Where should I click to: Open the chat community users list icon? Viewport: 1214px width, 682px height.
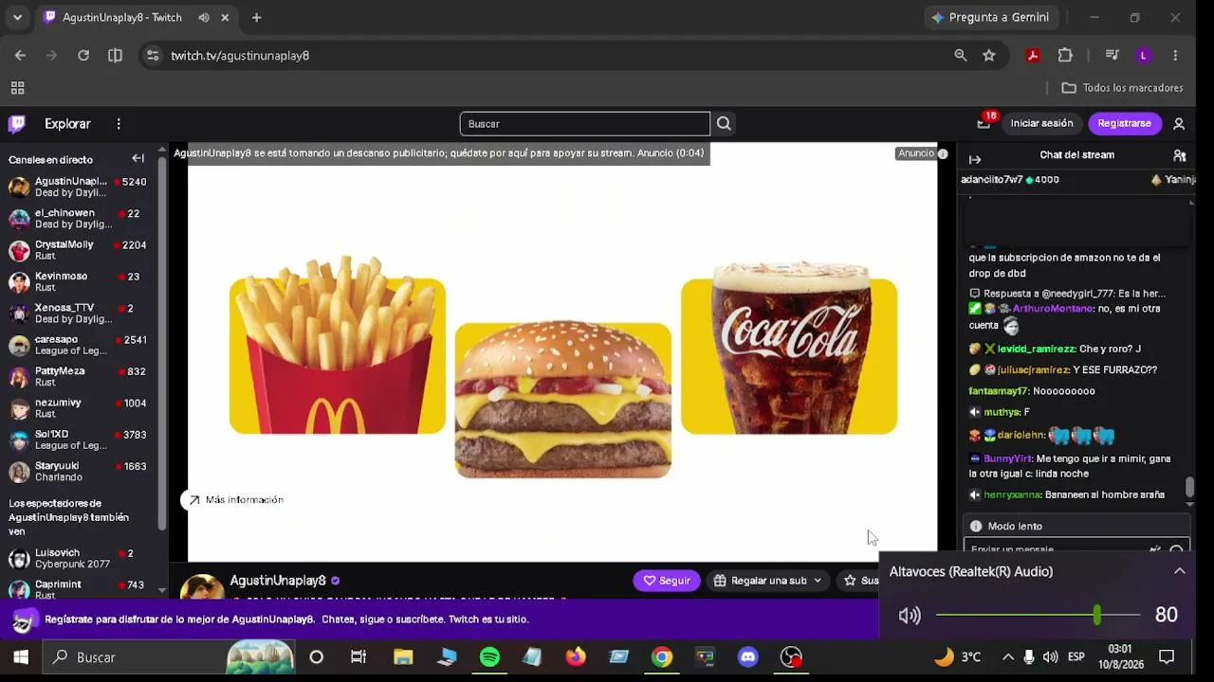click(1180, 155)
